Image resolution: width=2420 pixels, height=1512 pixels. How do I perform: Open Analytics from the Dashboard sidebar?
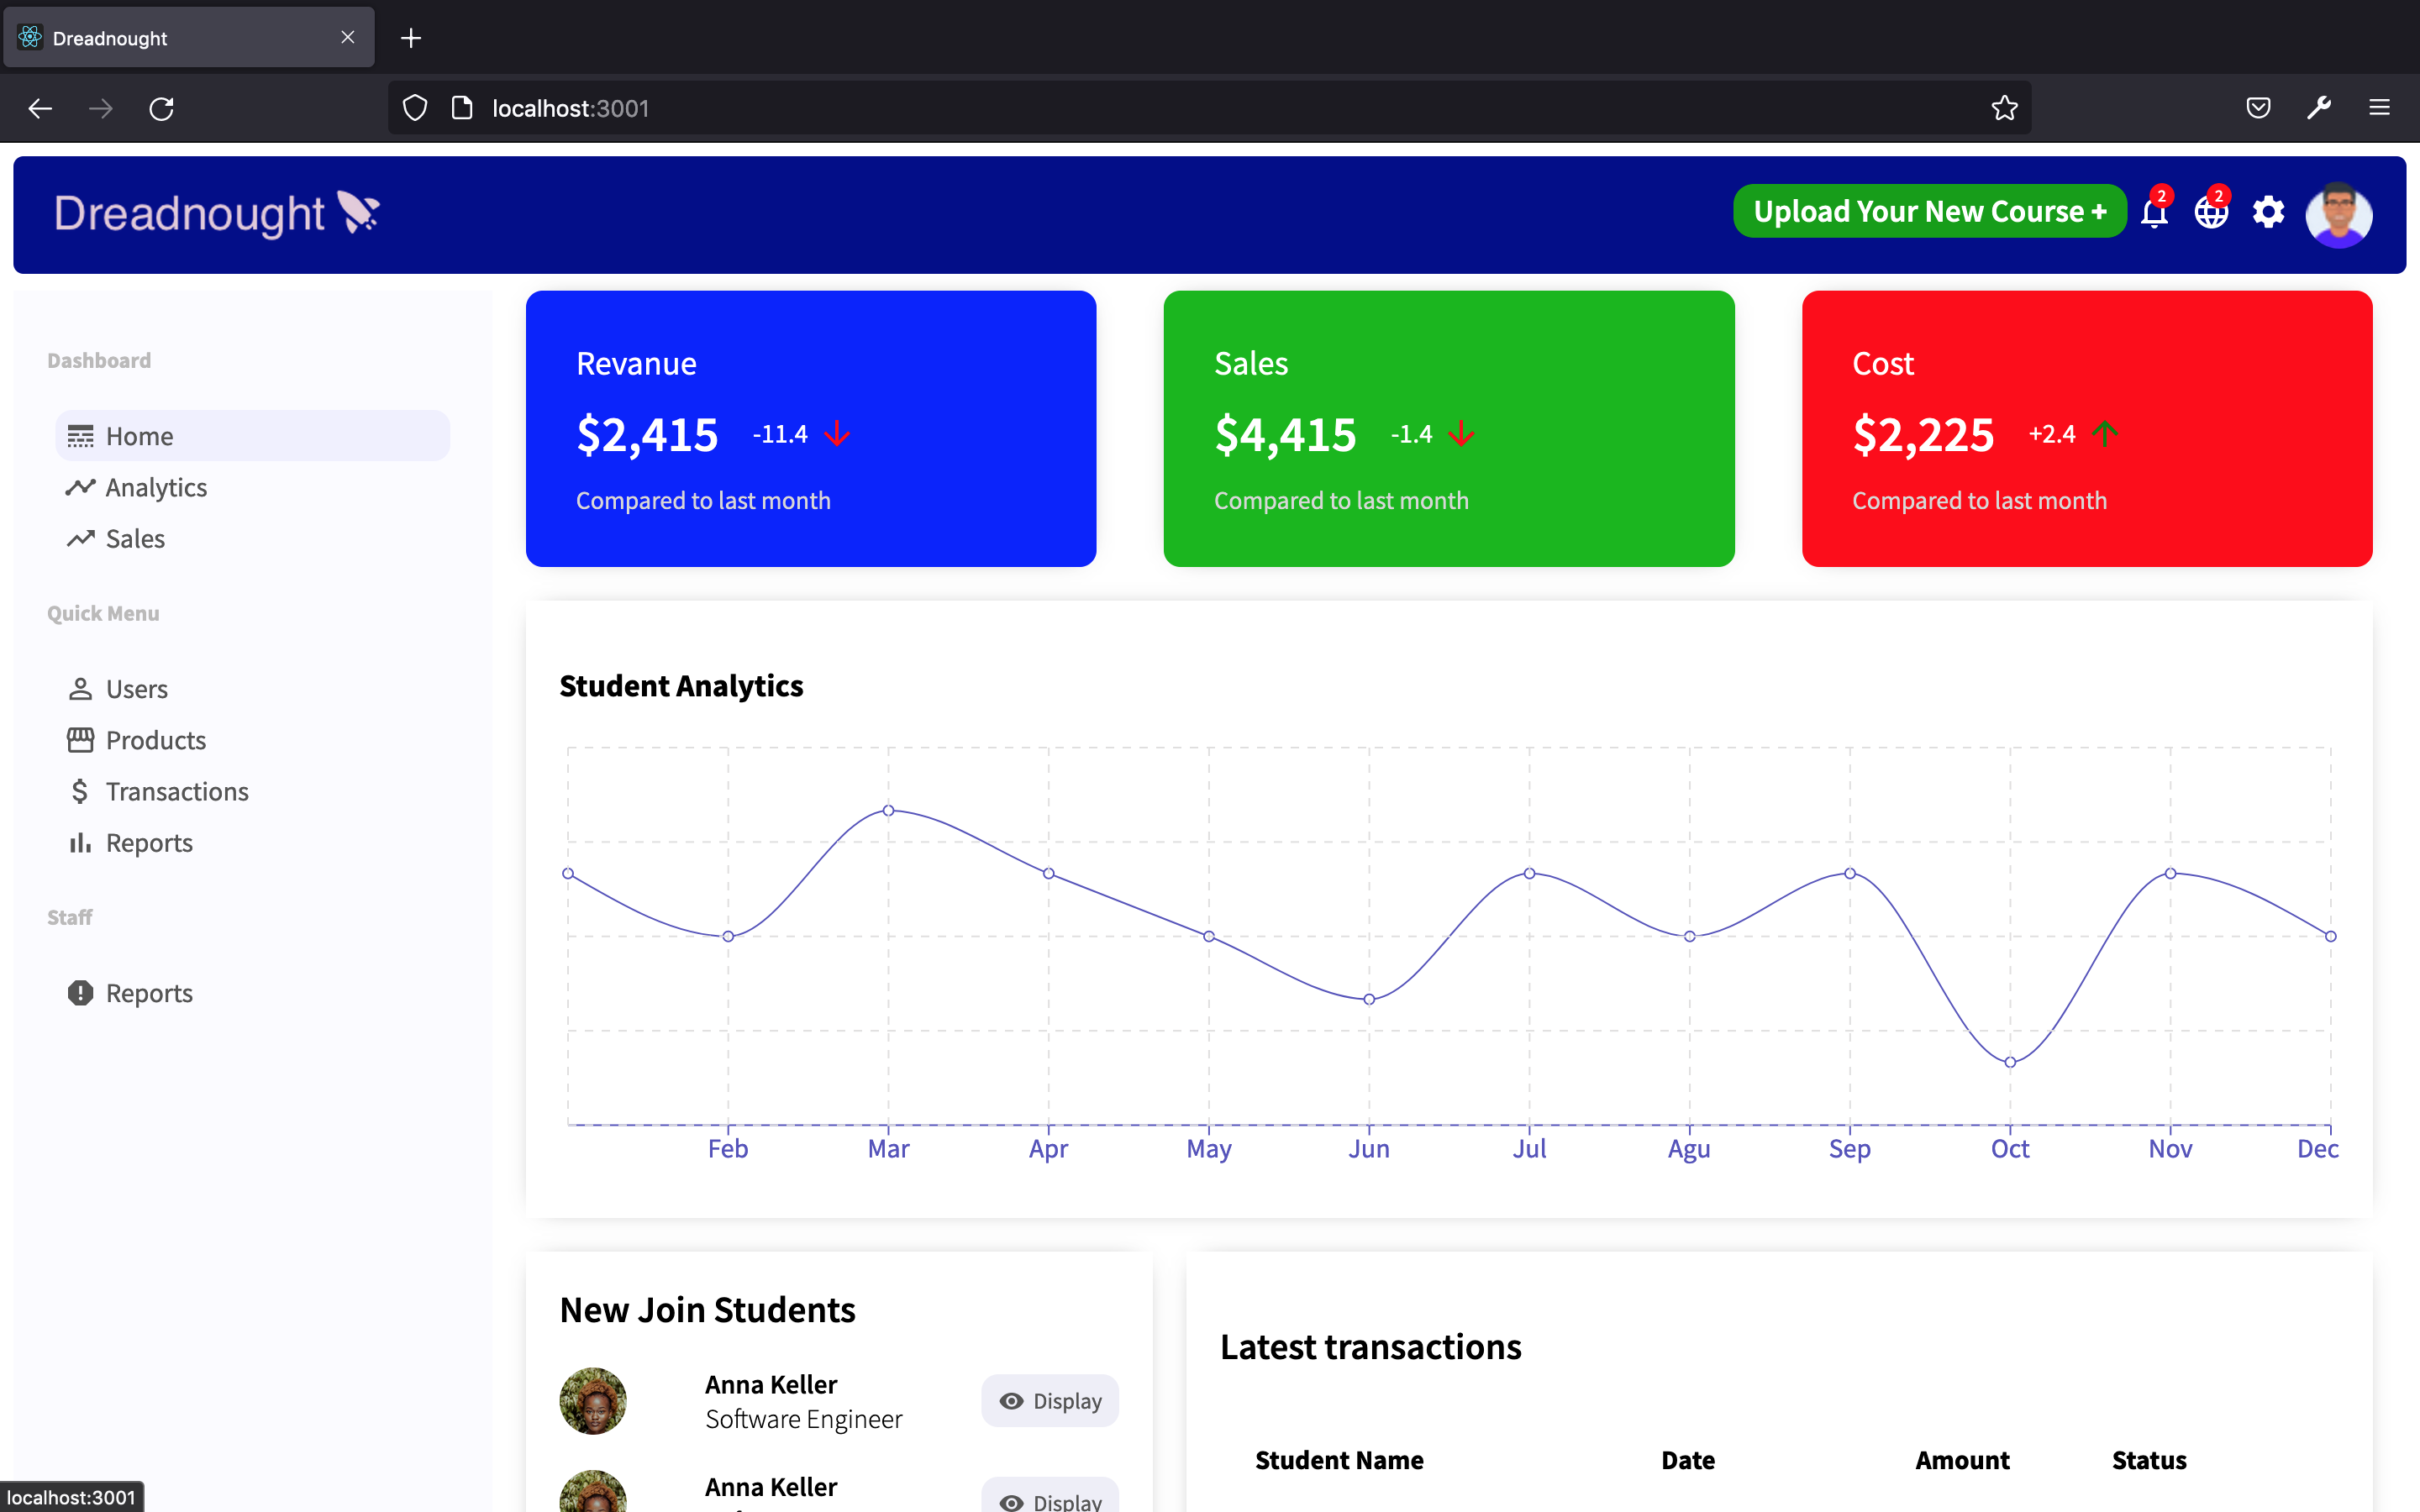click(x=156, y=487)
